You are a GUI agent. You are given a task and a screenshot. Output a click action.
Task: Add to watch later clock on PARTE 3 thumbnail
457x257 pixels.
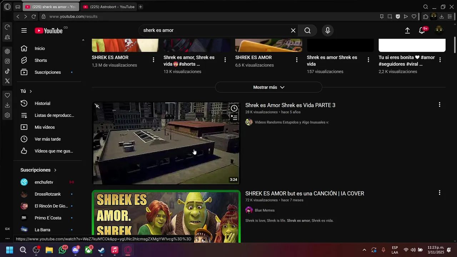click(x=234, y=108)
